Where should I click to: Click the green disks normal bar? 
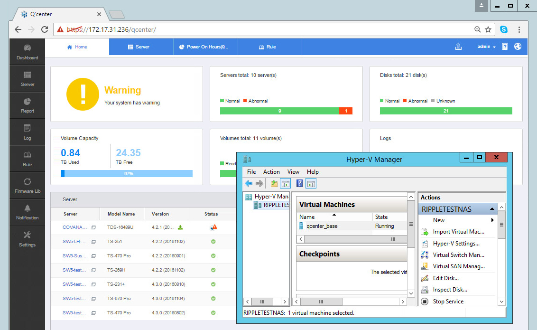[446, 111]
